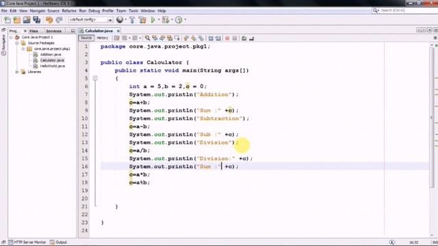The image size is (438, 246).
Task: Collapse the Core Java Project 1 node
Action: (x=11, y=37)
